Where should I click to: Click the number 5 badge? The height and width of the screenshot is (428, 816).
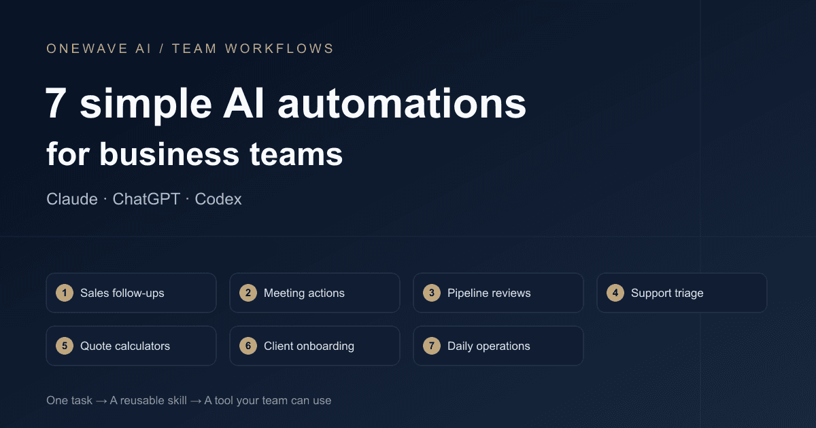[x=65, y=346]
